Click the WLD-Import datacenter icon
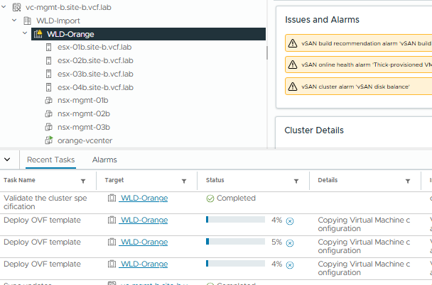Screen dimensions: 432x285 tap(27, 21)
